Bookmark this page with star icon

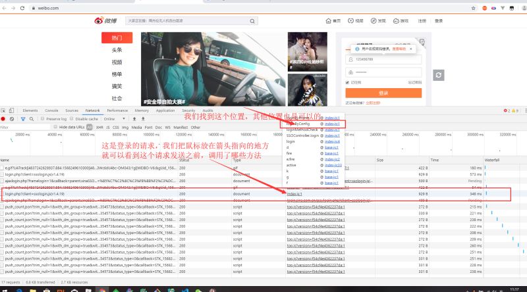473,8
